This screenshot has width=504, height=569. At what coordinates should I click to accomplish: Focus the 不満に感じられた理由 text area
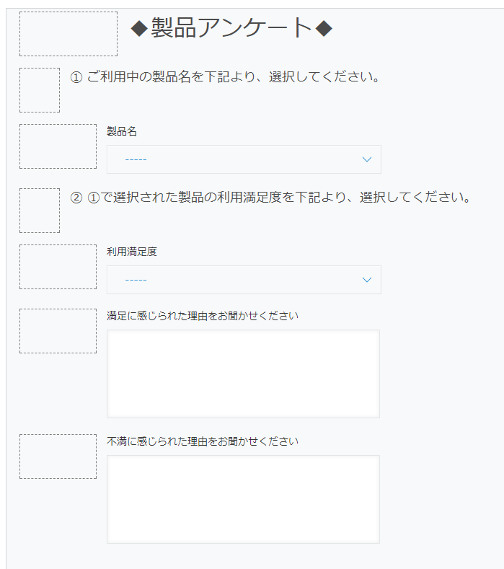coord(243,499)
